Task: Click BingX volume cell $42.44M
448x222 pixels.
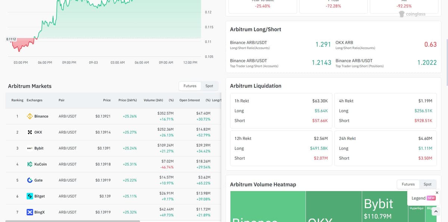Action: tap(167, 209)
